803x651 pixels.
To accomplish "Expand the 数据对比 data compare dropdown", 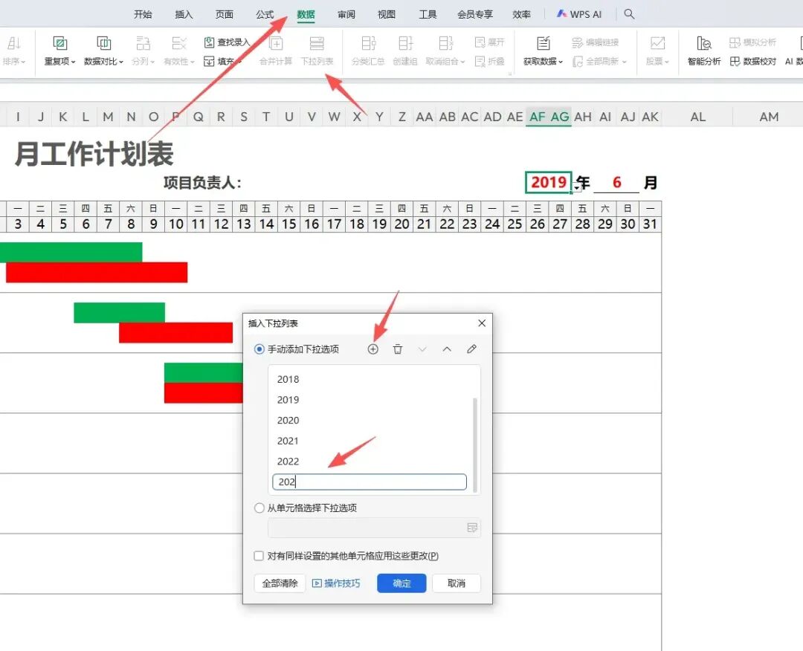I will coord(103,51).
